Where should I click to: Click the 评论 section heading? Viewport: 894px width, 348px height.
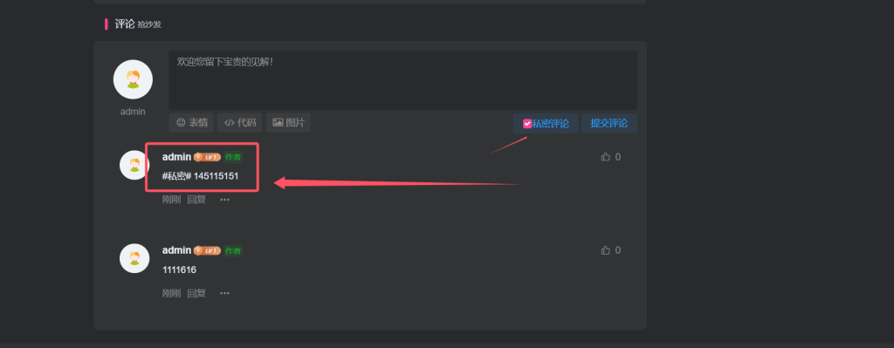[x=125, y=24]
